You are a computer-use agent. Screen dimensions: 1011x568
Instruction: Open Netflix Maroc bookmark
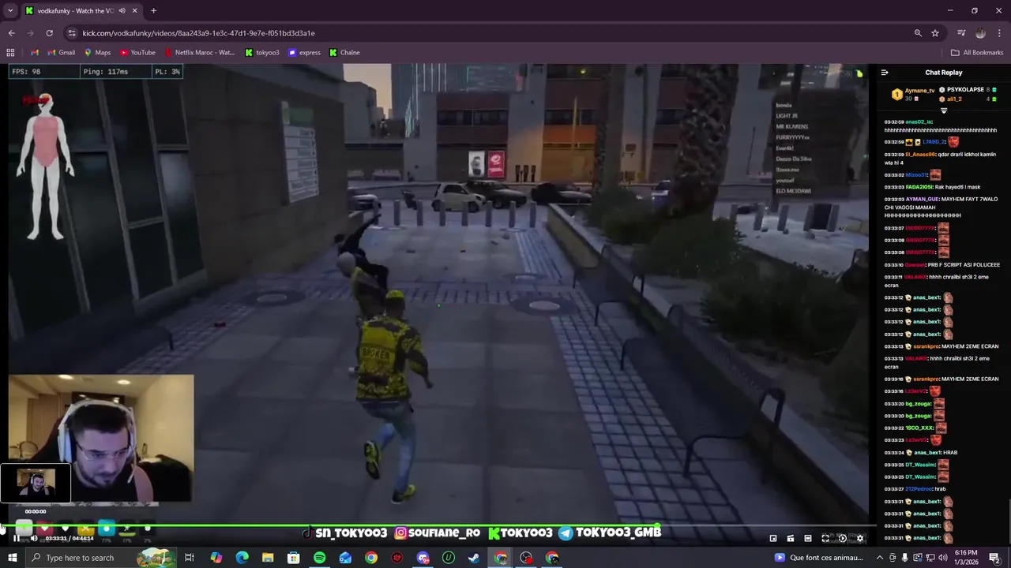click(199, 53)
